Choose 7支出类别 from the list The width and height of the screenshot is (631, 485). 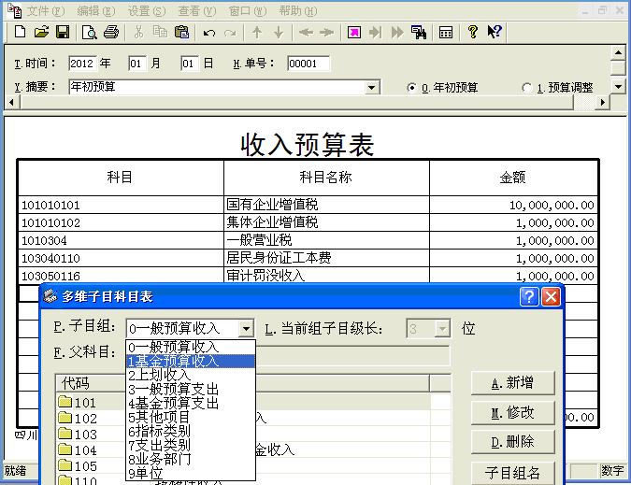click(x=191, y=445)
